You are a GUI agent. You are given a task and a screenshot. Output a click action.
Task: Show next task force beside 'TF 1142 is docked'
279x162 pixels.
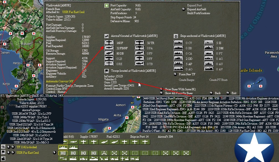coord(13,147)
